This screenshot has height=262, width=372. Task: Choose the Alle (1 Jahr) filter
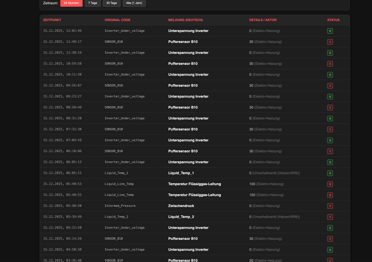[134, 3]
